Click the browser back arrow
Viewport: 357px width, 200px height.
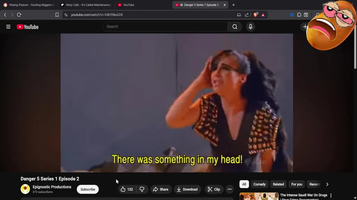point(5,15)
